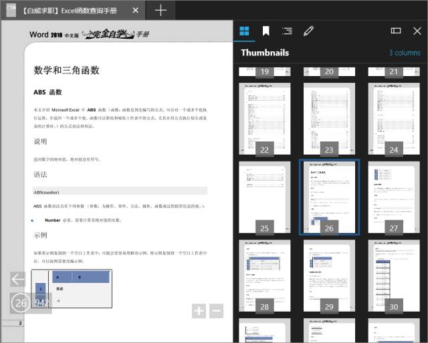Jump to page 24 thumbnail
428x343 pixels.
394,119
